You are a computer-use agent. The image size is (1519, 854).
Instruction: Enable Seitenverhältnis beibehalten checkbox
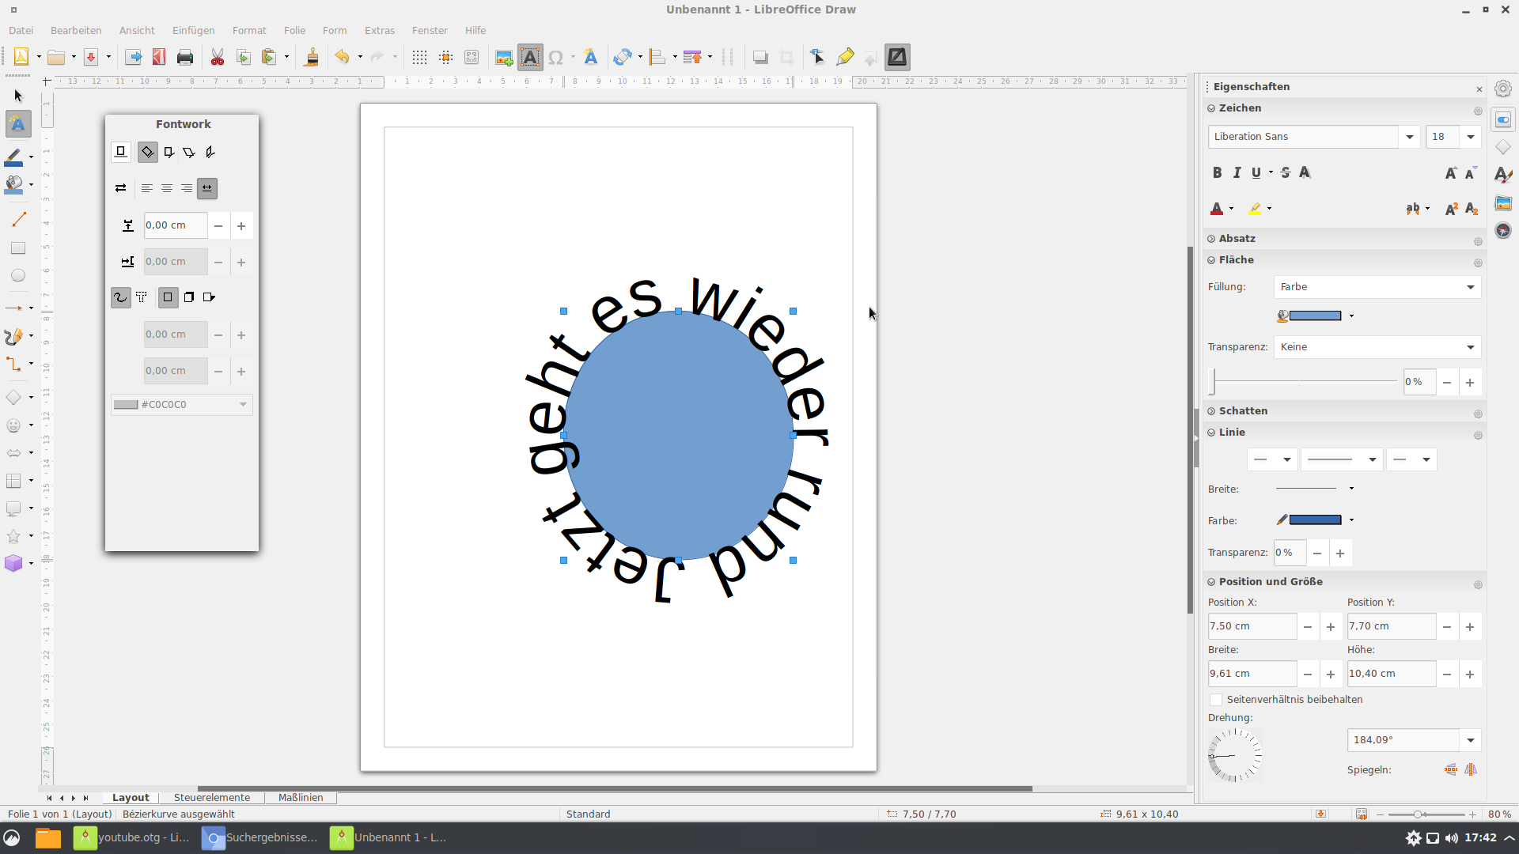tap(1216, 700)
